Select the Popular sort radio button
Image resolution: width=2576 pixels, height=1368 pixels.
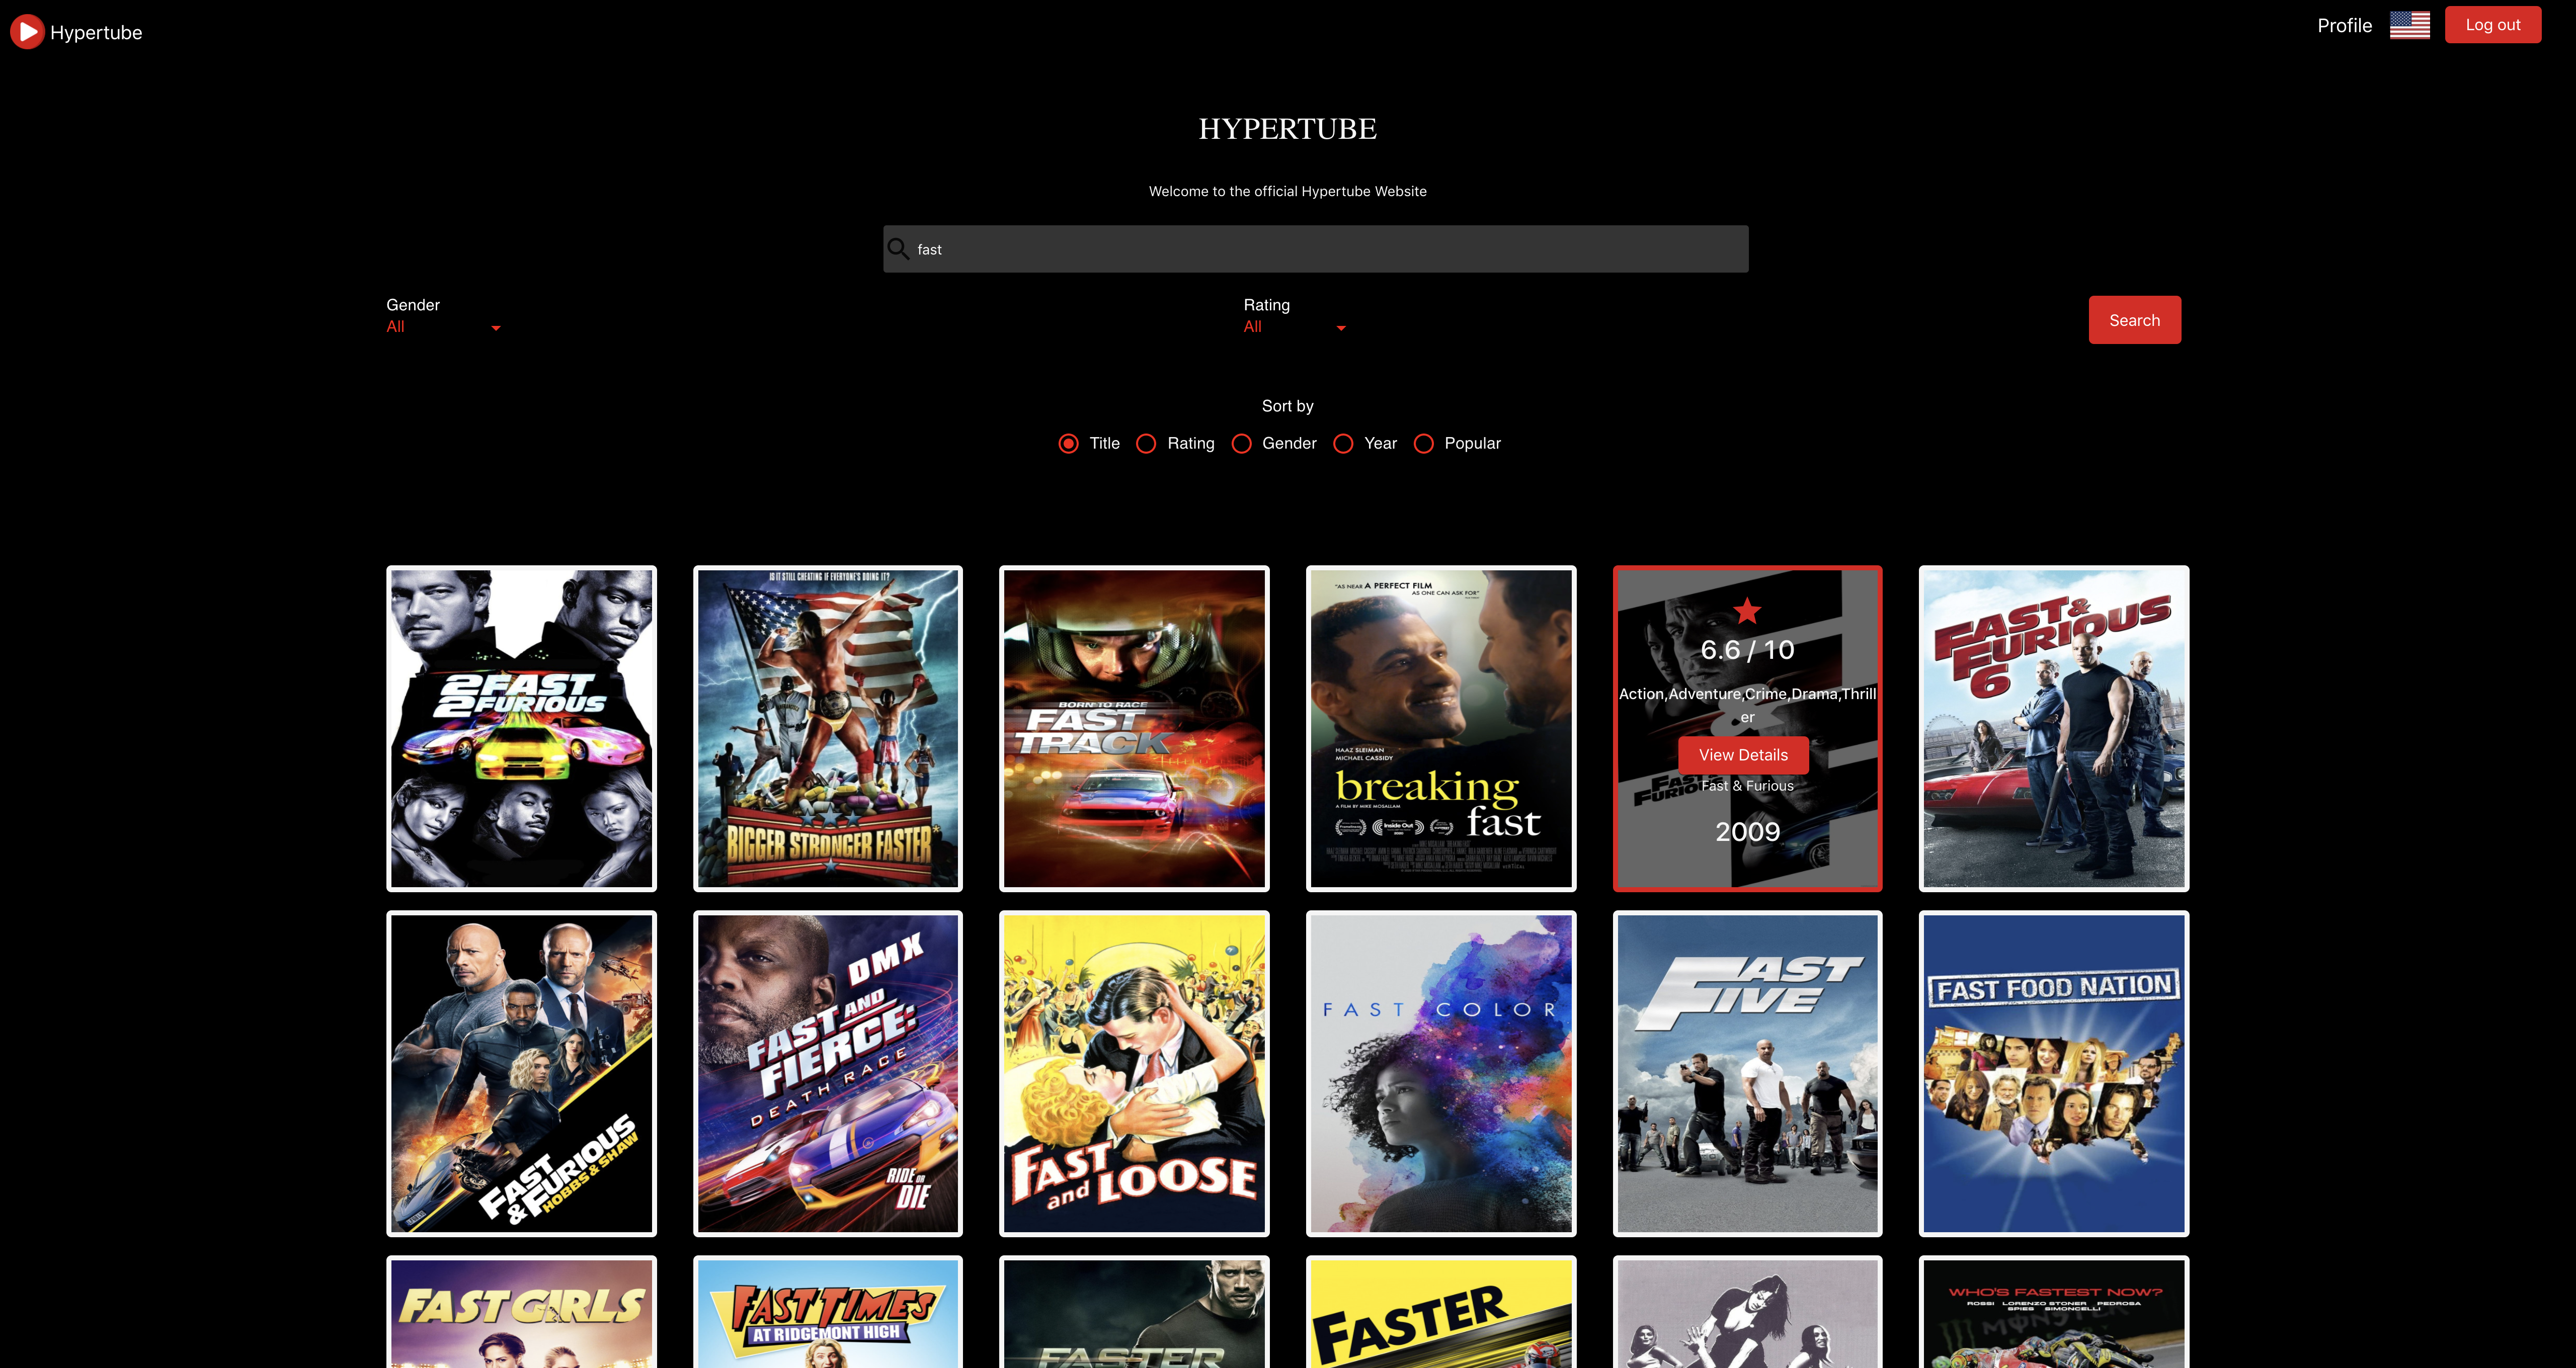(1423, 443)
